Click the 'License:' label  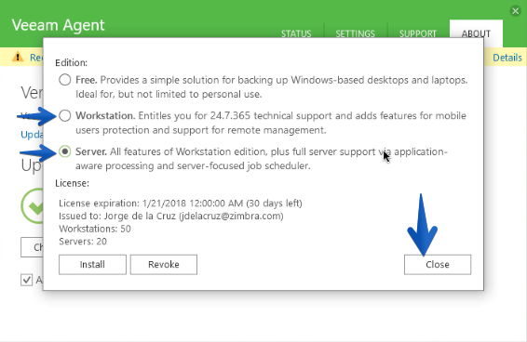pyautogui.click(x=73, y=183)
